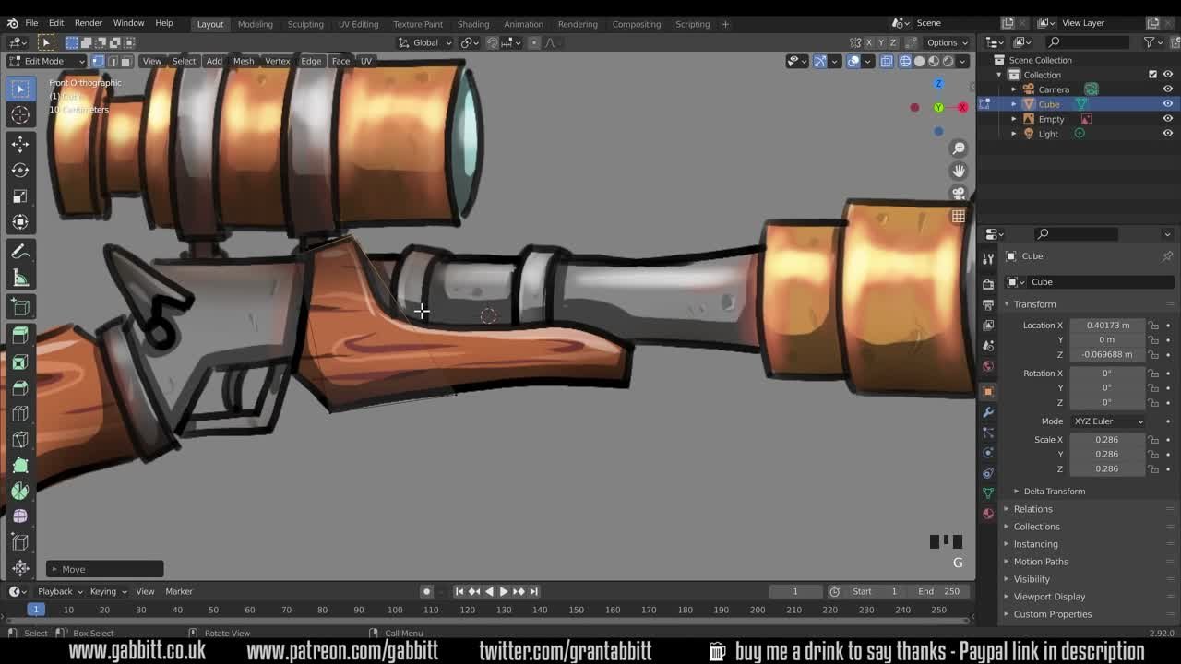Screen dimensions: 1181x664
Task: Expand the Delta Transform panel
Action: coord(1055,491)
